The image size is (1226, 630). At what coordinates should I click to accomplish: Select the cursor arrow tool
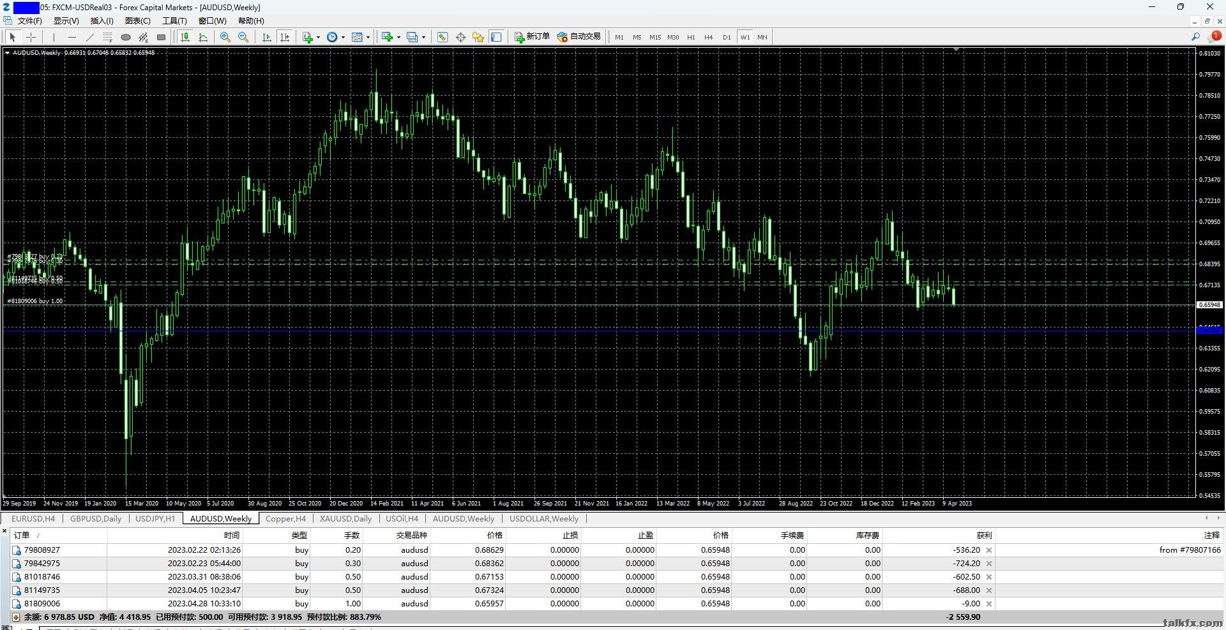pos(12,37)
